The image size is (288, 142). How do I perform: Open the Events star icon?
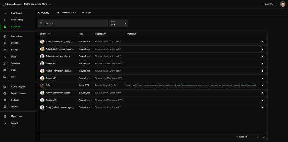click(5, 43)
